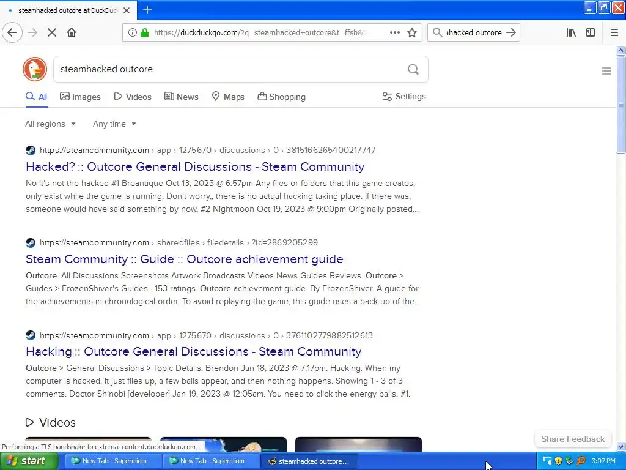Click the vertical scrollbar thumb
The image size is (626, 470).
tap(620, 105)
